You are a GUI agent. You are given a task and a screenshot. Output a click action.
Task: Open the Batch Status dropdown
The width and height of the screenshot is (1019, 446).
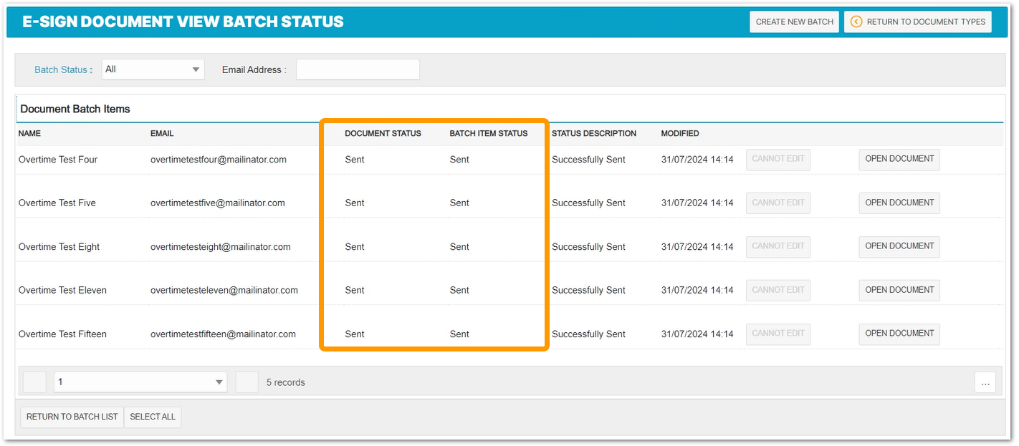[153, 69]
